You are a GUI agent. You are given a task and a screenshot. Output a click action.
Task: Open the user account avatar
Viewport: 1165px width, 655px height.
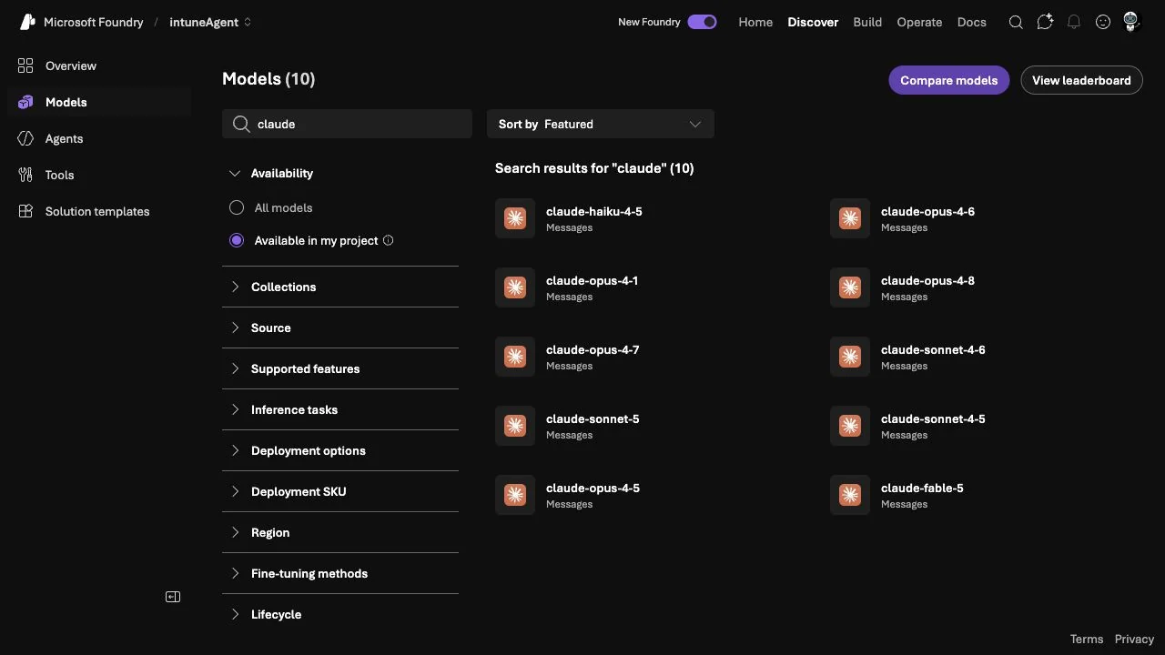pos(1131,22)
